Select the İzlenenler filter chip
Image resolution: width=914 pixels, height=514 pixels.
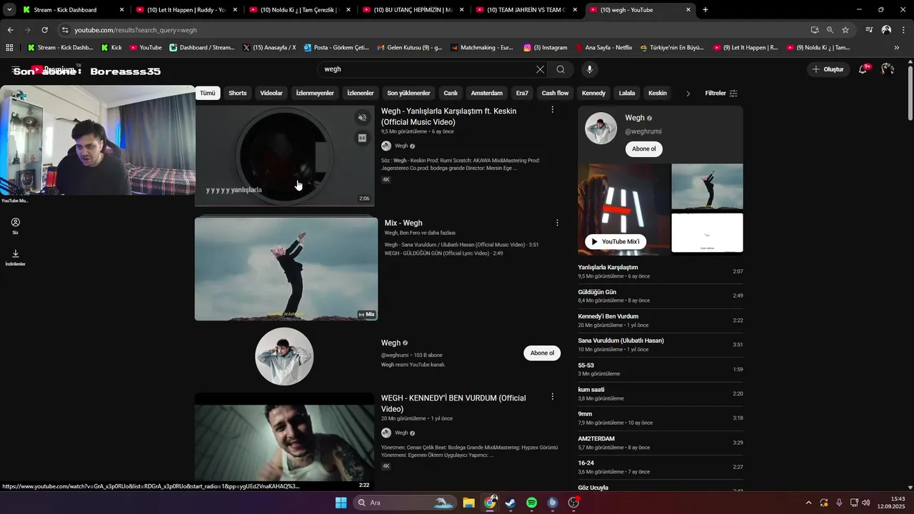pyautogui.click(x=361, y=93)
